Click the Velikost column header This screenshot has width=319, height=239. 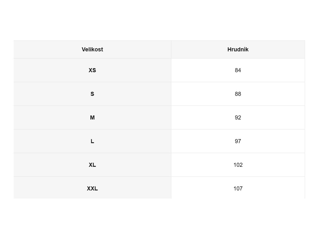pyautogui.click(x=92, y=49)
